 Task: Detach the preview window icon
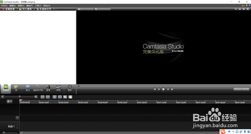(248, 9)
